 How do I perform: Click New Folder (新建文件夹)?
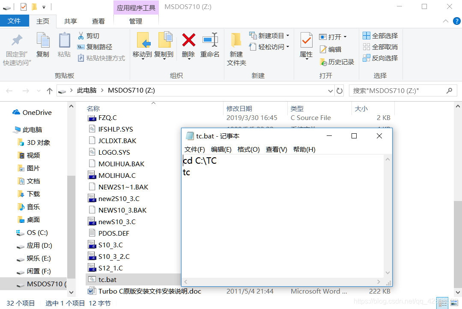click(236, 49)
